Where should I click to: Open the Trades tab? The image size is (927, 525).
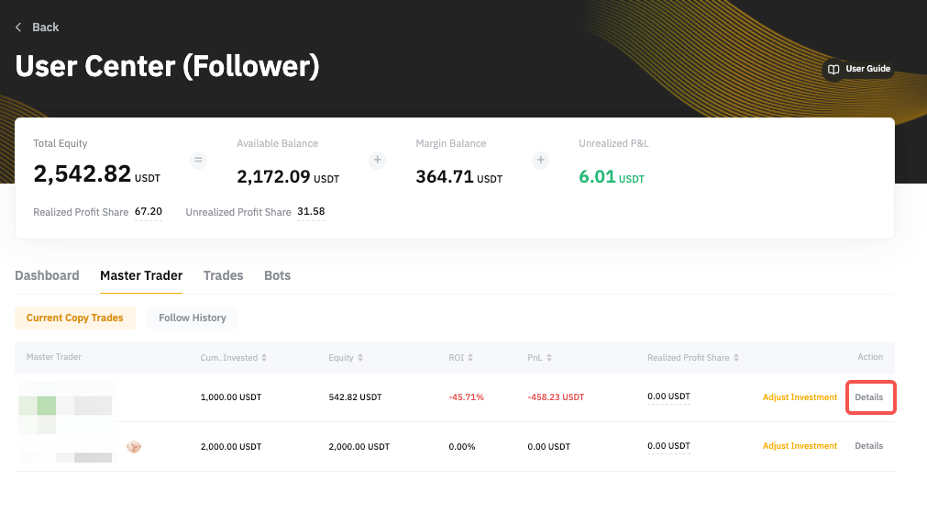[223, 275]
